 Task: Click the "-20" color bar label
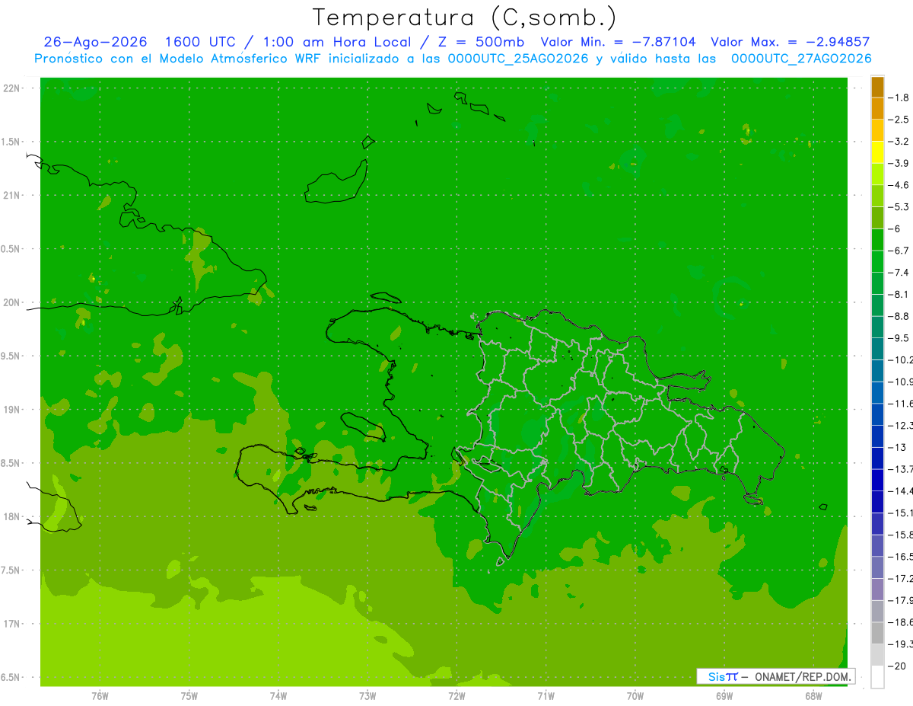click(x=899, y=666)
